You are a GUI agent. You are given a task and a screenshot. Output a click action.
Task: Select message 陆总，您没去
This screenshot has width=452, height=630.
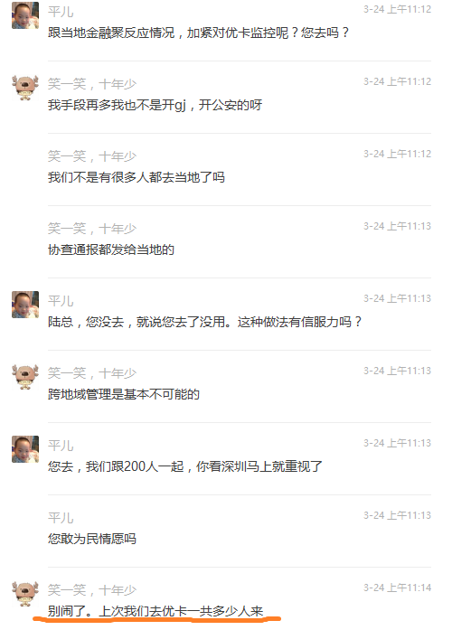click(204, 322)
